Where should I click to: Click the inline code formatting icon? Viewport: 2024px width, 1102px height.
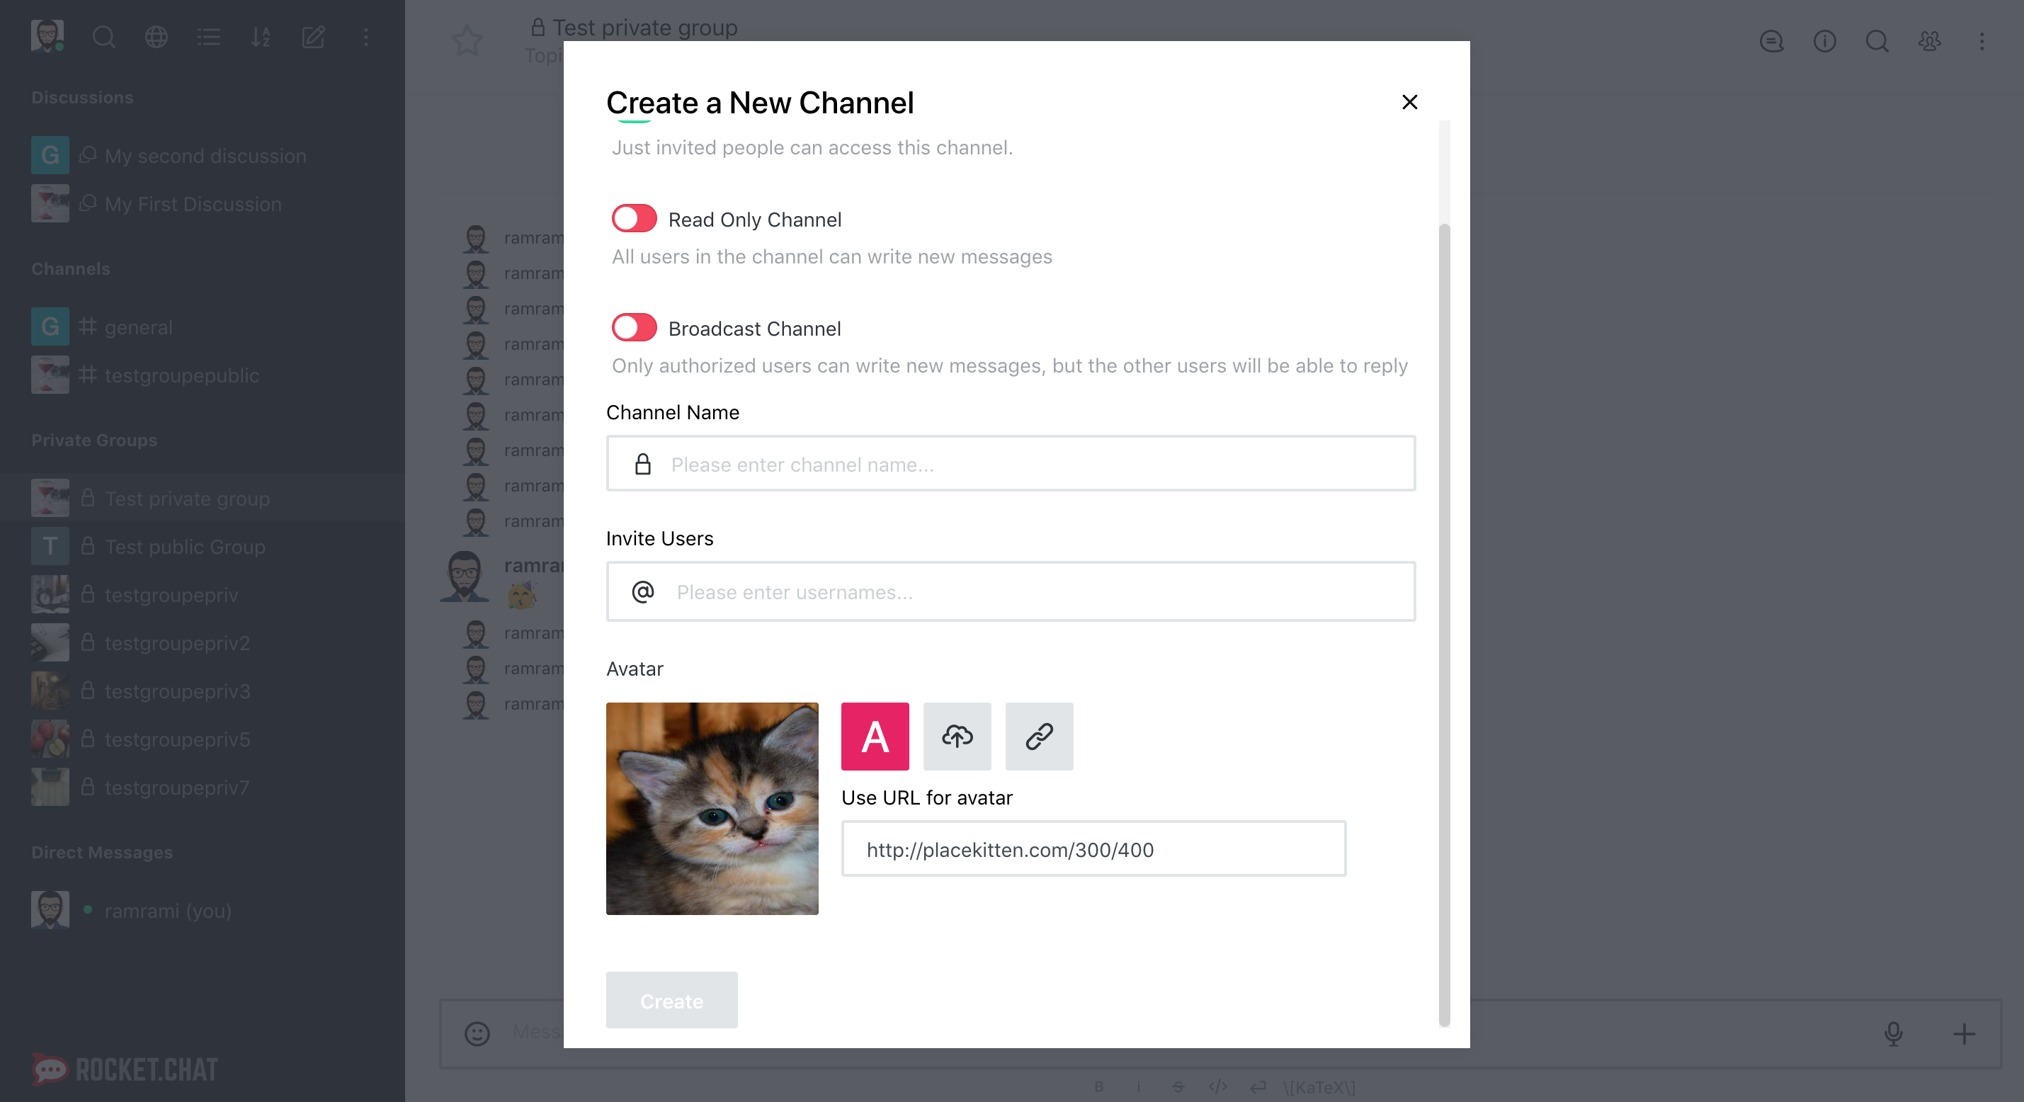tap(1218, 1087)
